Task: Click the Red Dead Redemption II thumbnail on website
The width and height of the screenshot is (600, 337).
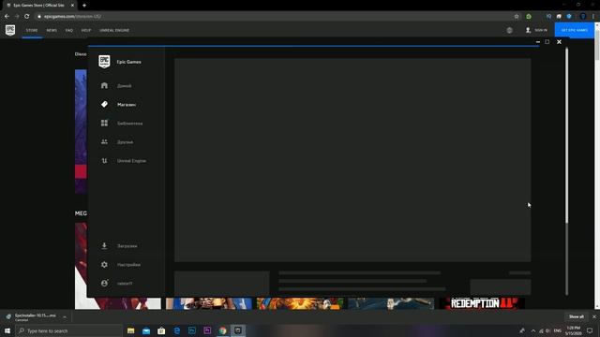Action: tap(482, 303)
